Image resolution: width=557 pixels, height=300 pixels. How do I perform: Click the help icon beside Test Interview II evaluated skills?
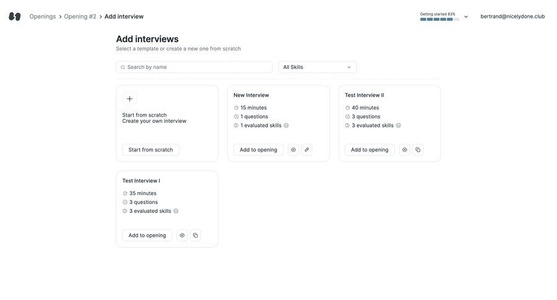[x=399, y=125]
